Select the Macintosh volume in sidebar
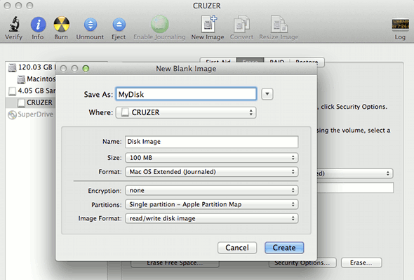 [36, 79]
